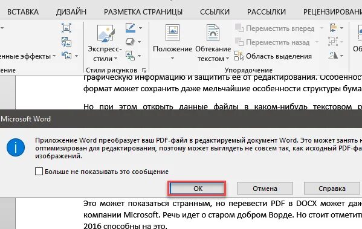Open художественные эффекты dropdown
The width and height of the screenshot is (362, 229).
point(27,56)
